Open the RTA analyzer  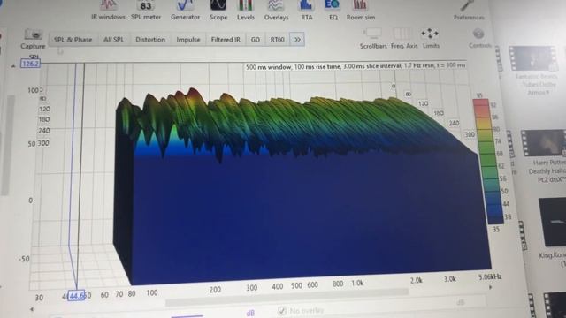(x=307, y=10)
